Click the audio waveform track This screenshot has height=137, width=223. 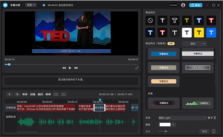[77, 122]
